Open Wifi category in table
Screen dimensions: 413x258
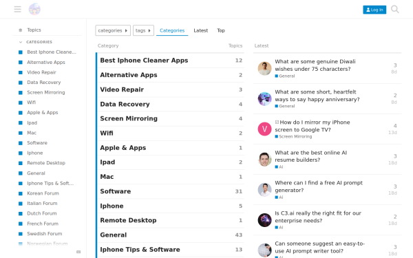107,133
